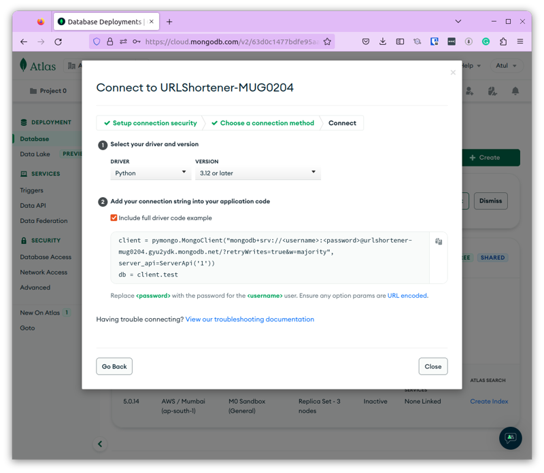544x473 pixels.
Task: Copy the connection string with copy icon
Action: [439, 241]
